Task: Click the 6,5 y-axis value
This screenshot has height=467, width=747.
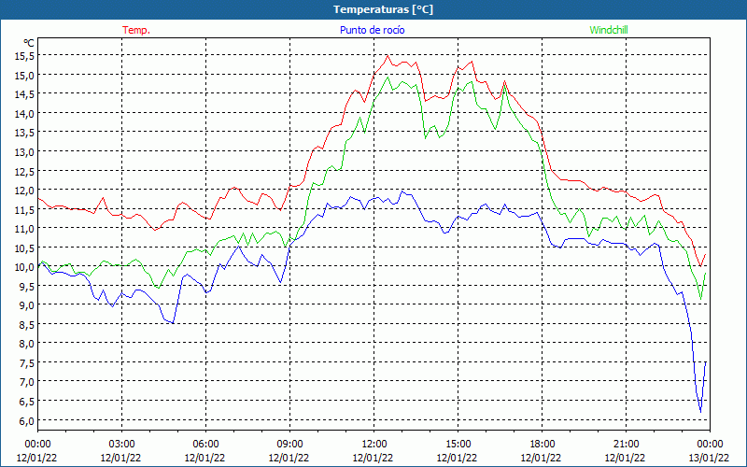Action: coord(28,401)
